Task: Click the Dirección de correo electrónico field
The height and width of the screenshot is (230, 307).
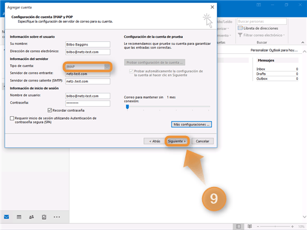Action: click(x=88, y=52)
